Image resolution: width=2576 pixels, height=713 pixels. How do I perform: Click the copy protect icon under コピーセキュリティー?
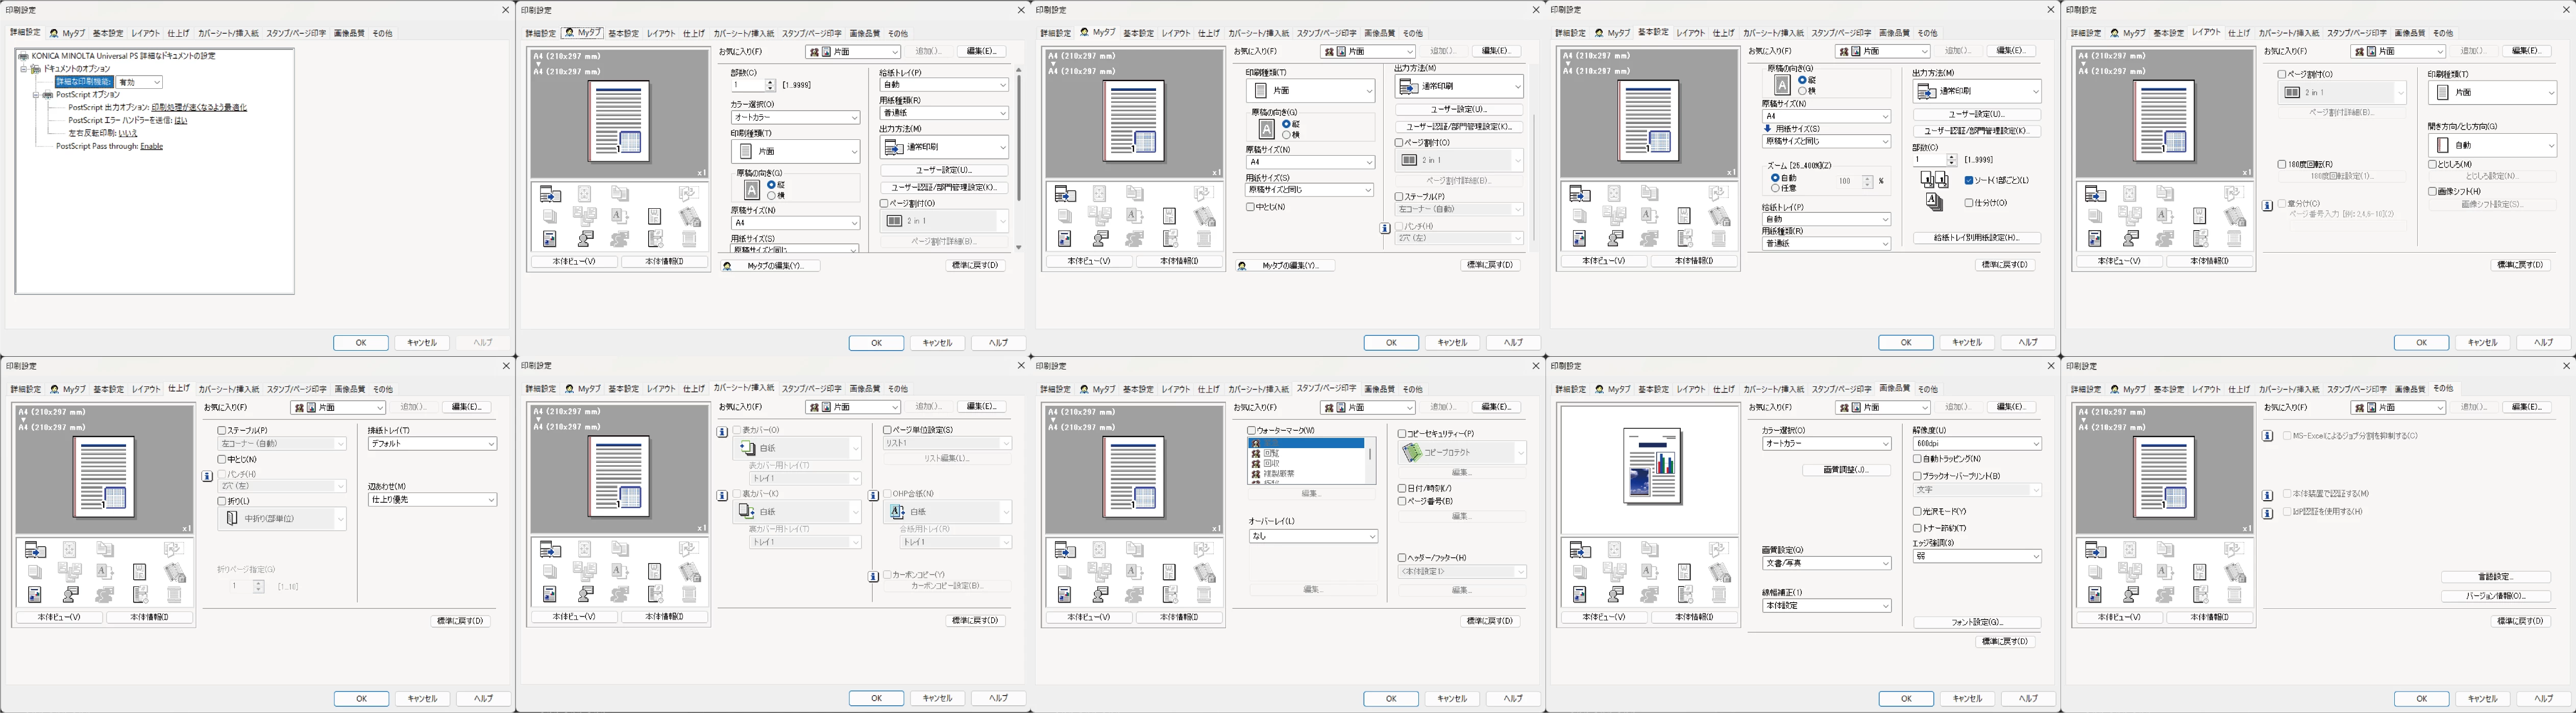pyautogui.click(x=1412, y=453)
